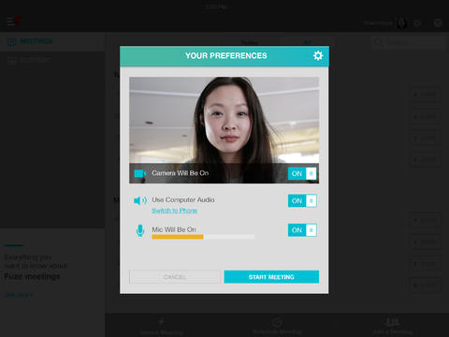Click the user avatar in top bar
The width and height of the screenshot is (449, 337).
click(401, 22)
